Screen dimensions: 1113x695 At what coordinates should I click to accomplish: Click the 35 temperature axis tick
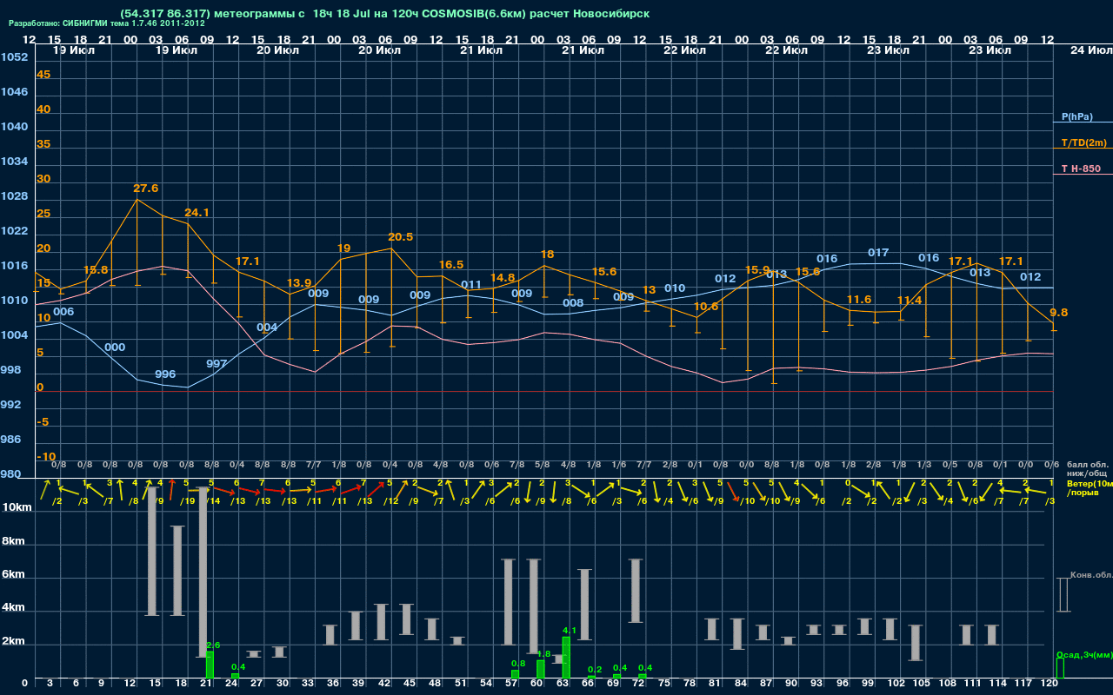tap(43, 144)
